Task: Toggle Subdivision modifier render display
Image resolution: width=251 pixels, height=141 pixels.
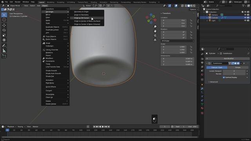Action: point(238,63)
